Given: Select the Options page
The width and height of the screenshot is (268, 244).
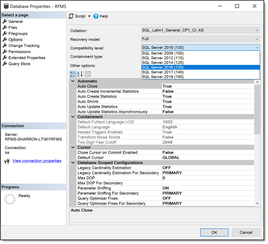Looking at the screenshot, I should (15, 40).
